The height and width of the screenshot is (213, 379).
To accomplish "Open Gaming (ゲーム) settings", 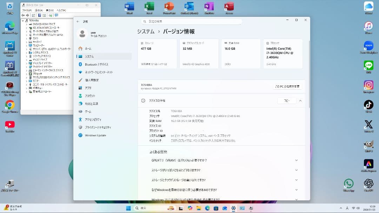I will pyautogui.click(x=104, y=112).
